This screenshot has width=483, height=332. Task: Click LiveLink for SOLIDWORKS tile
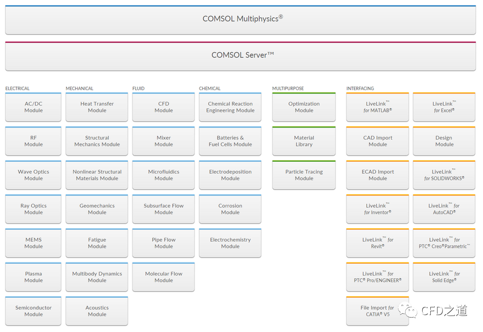point(444,175)
